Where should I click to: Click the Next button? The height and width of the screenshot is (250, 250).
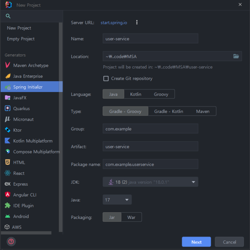[x=196, y=242]
